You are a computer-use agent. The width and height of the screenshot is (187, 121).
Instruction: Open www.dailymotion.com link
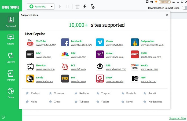pos(152,45)
